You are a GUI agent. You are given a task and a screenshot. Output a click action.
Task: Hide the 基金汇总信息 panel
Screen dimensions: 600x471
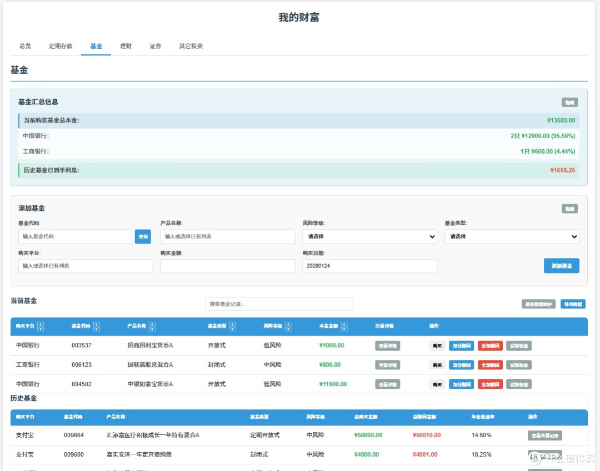pos(569,103)
